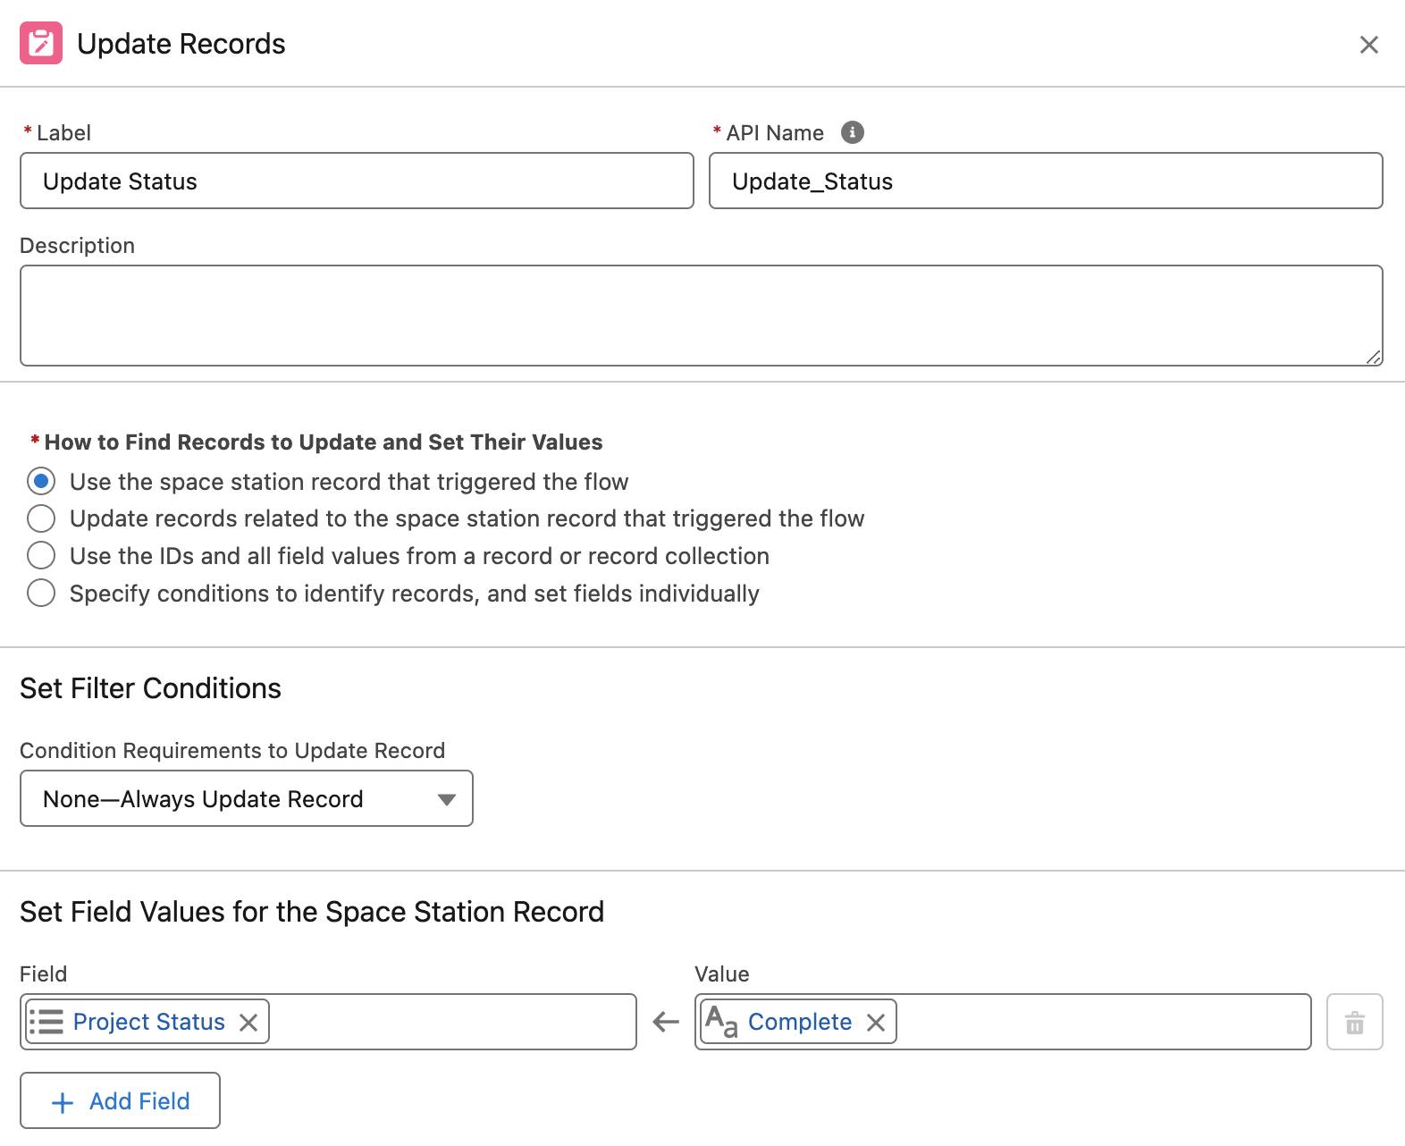Click into the API Name input field
The width and height of the screenshot is (1405, 1146).
click(x=1046, y=181)
